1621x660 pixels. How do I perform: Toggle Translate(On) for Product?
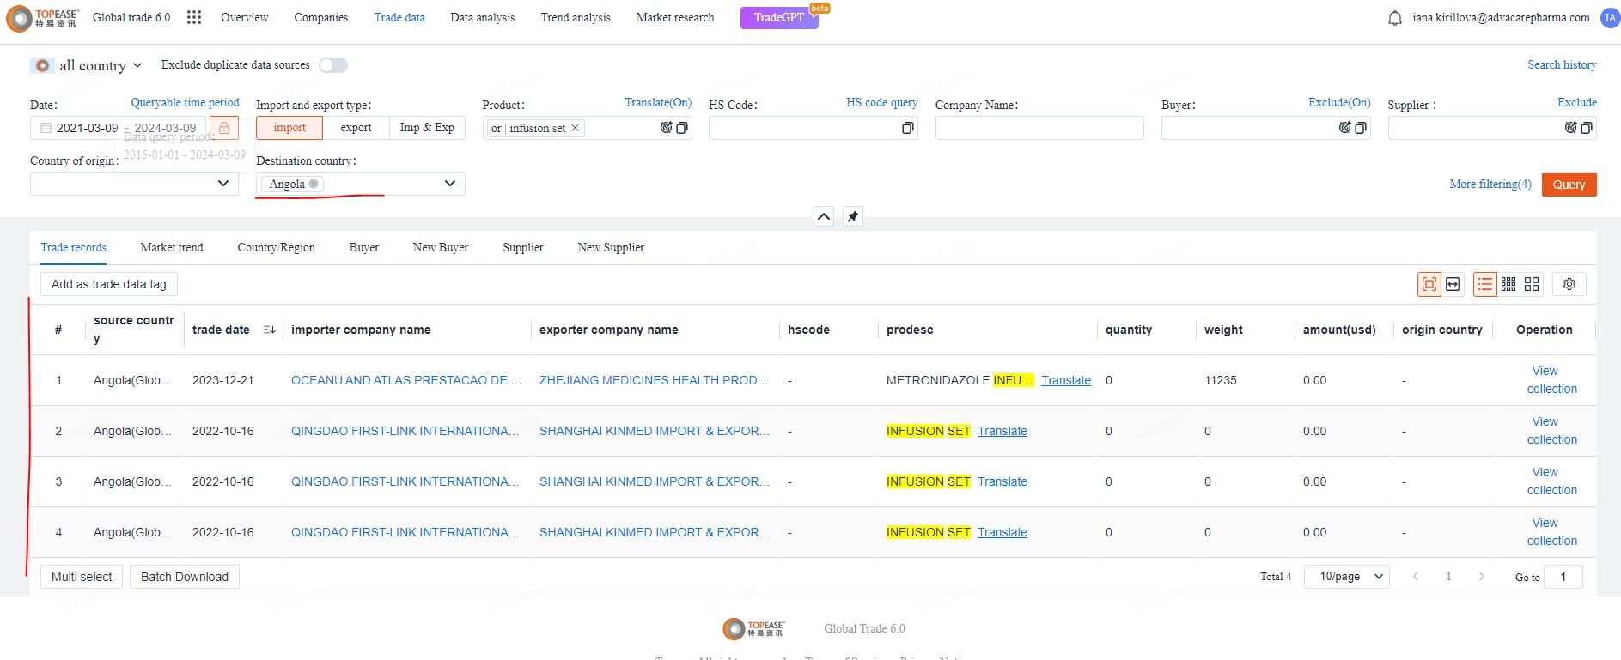(658, 102)
